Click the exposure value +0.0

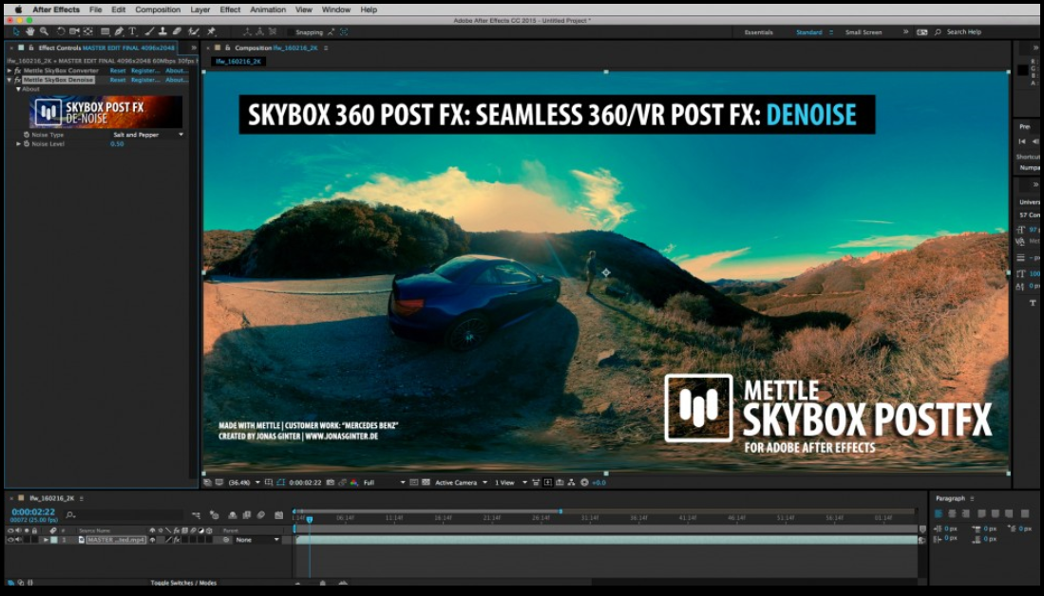click(x=598, y=483)
